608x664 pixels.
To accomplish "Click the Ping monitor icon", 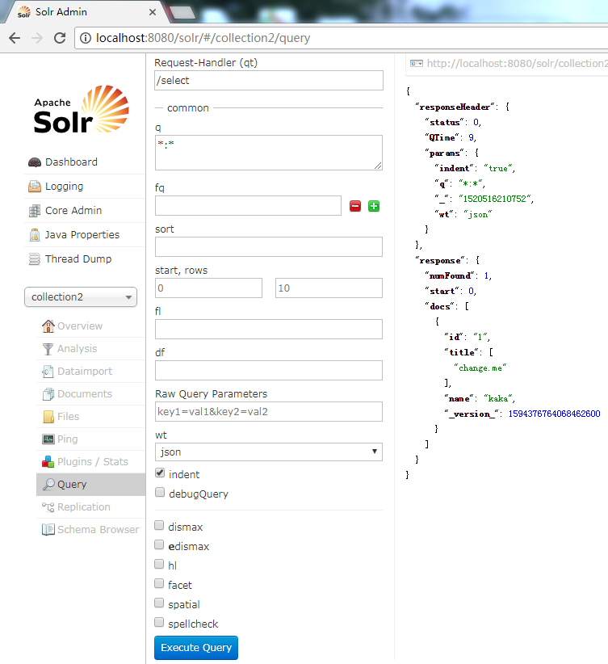I will (48, 439).
